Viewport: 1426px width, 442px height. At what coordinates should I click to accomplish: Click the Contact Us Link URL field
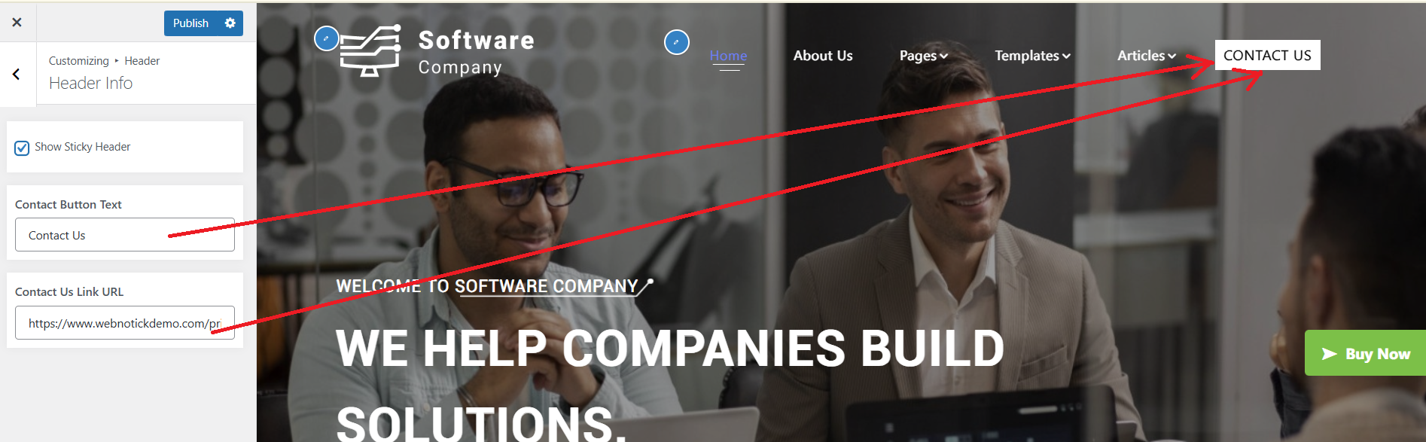coord(125,323)
